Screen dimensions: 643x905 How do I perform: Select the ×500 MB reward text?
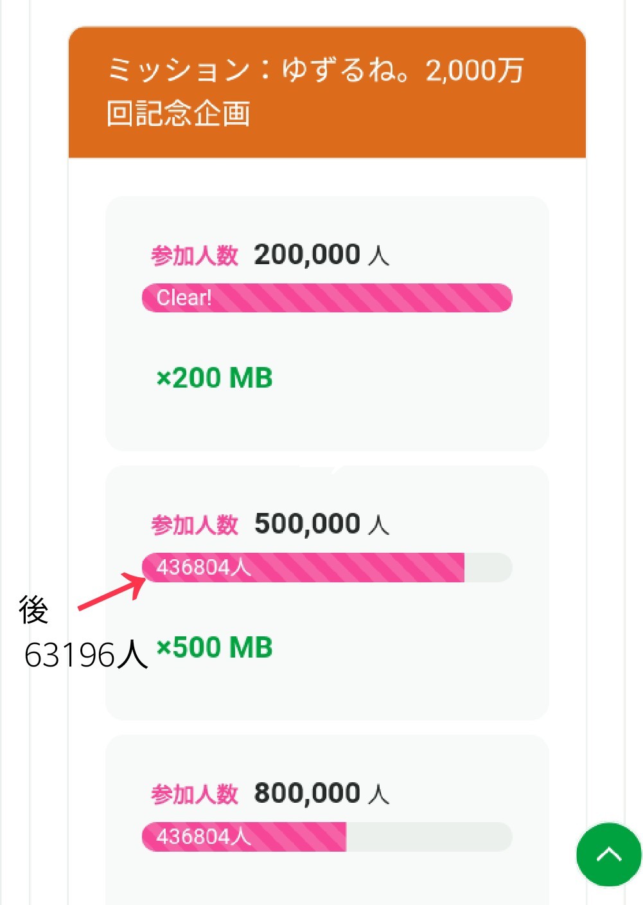[215, 647]
